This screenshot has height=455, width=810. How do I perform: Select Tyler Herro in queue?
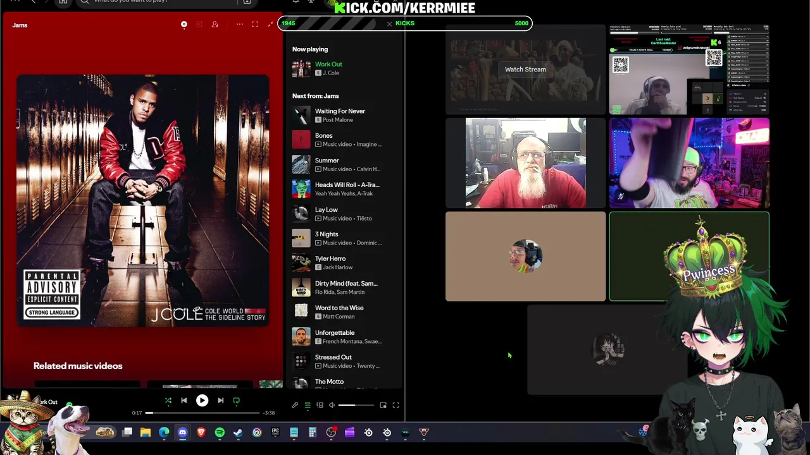(330, 259)
